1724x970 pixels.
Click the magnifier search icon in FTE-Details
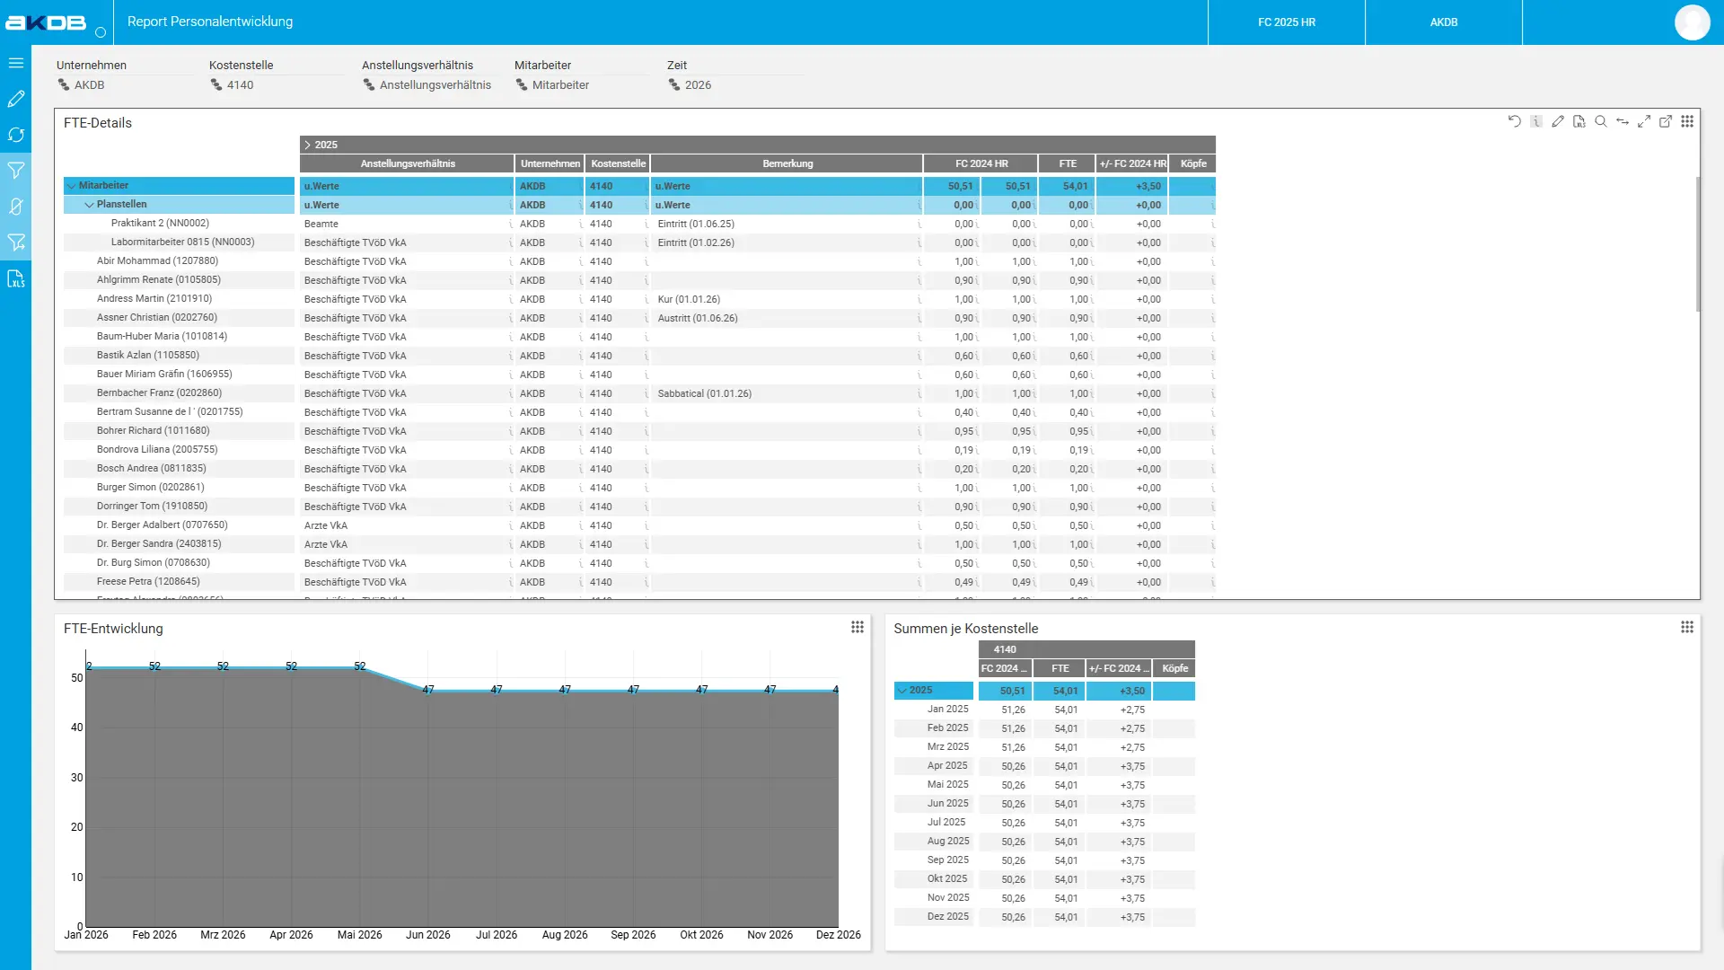[x=1601, y=121]
